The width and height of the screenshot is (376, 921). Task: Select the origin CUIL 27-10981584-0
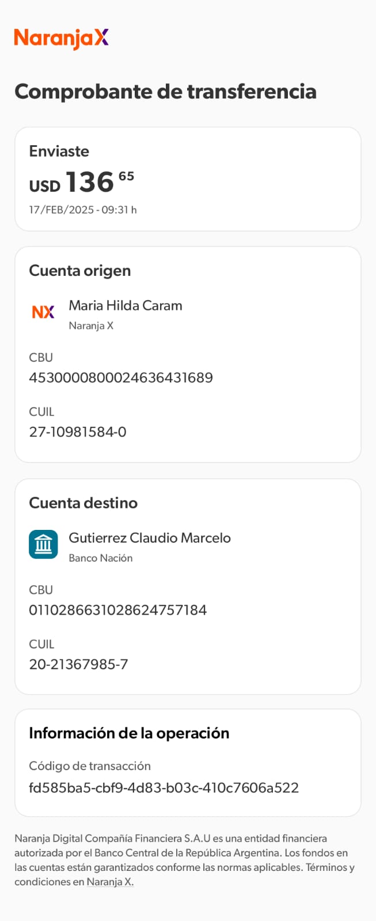click(78, 432)
